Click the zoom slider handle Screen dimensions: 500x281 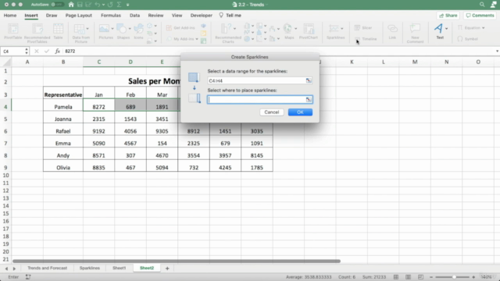[454, 277]
